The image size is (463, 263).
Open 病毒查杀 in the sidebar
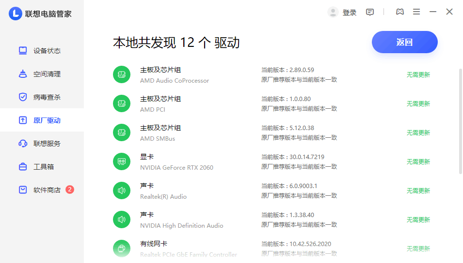(x=42, y=97)
